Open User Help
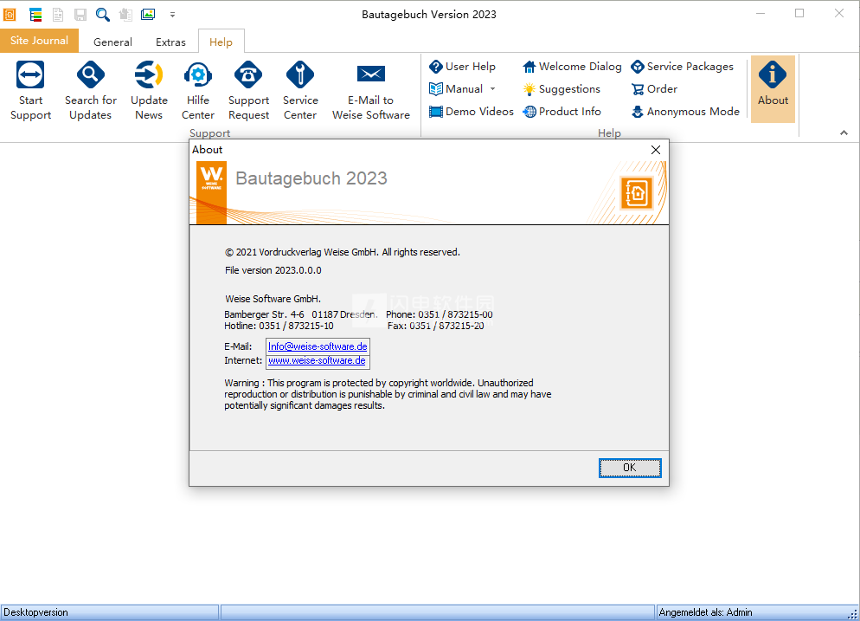The height and width of the screenshot is (621, 860). 462,67
